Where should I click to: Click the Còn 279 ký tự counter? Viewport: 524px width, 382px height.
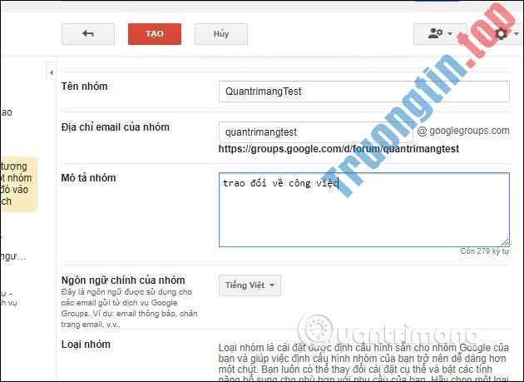[485, 251]
